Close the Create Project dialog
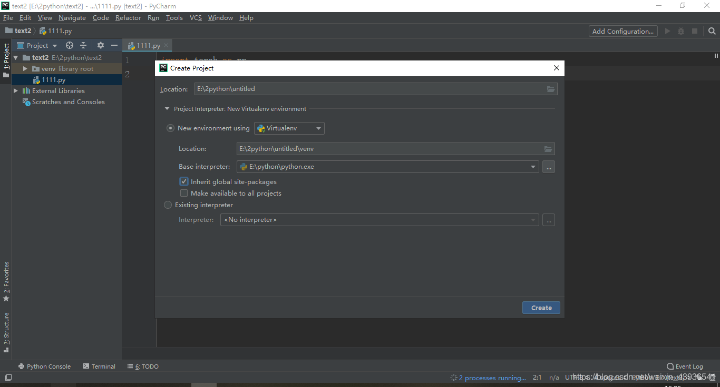 coord(557,68)
